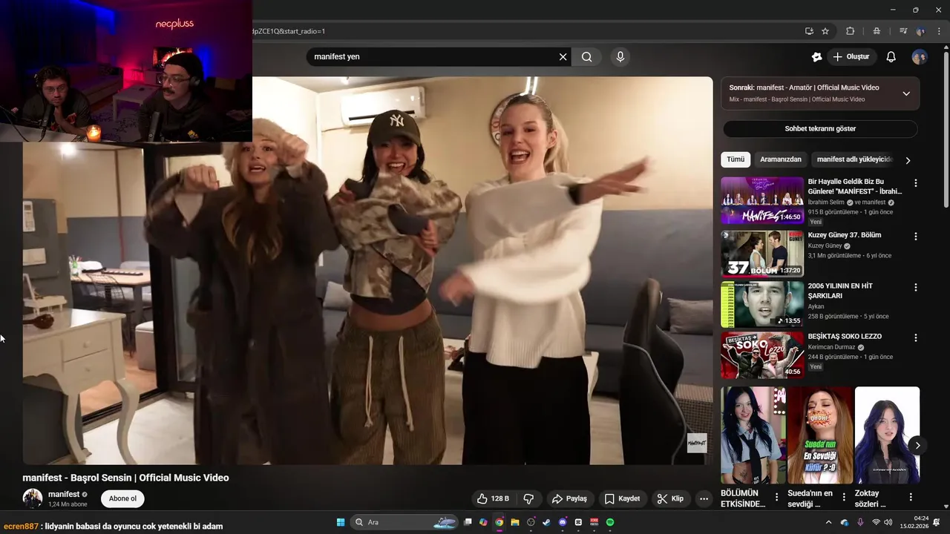Open Chrome media controls icon
Screen dimensions: 950x534
903,31
